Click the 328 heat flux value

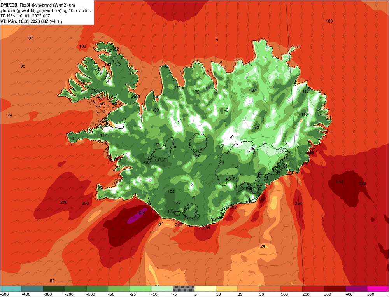[x=363, y=184]
